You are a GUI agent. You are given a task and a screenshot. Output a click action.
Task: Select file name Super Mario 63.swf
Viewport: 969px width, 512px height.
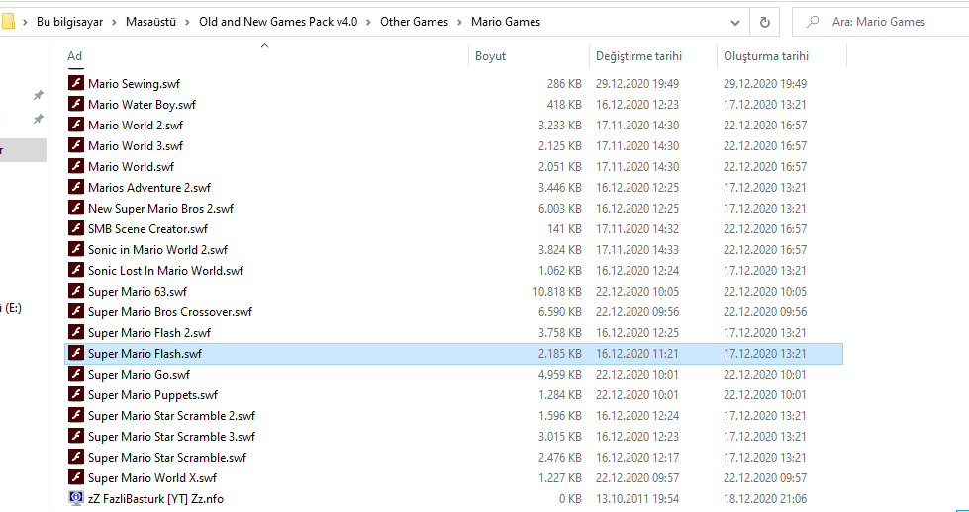[138, 292]
